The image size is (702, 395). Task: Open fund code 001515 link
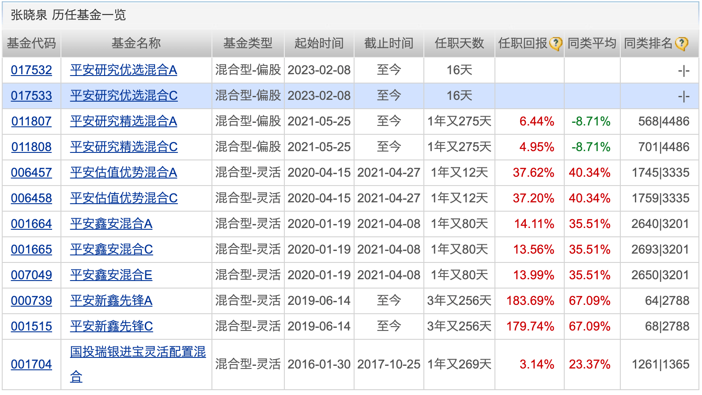(x=31, y=326)
